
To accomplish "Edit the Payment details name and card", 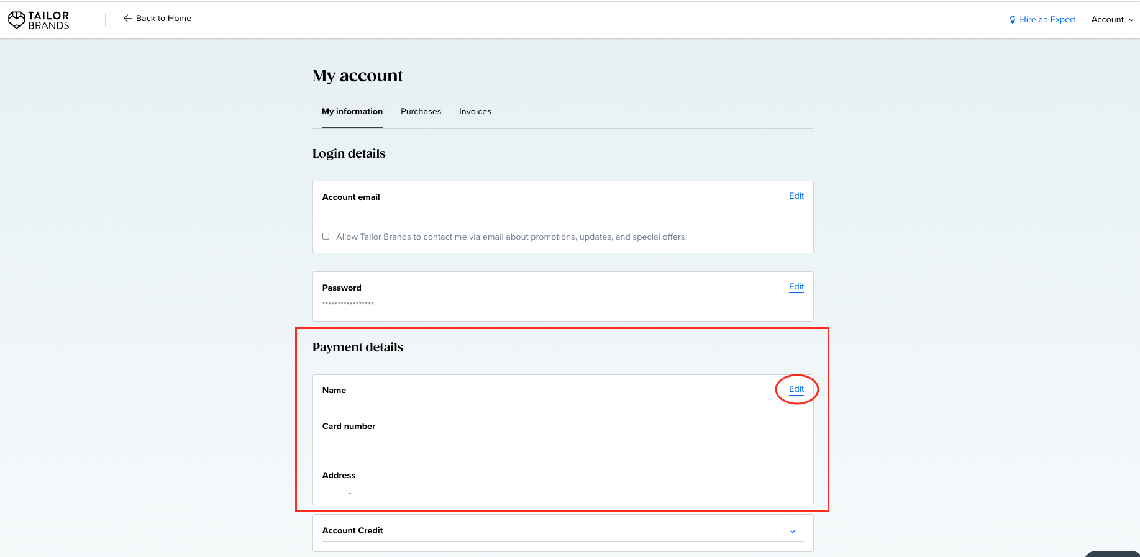I will pyautogui.click(x=796, y=389).
